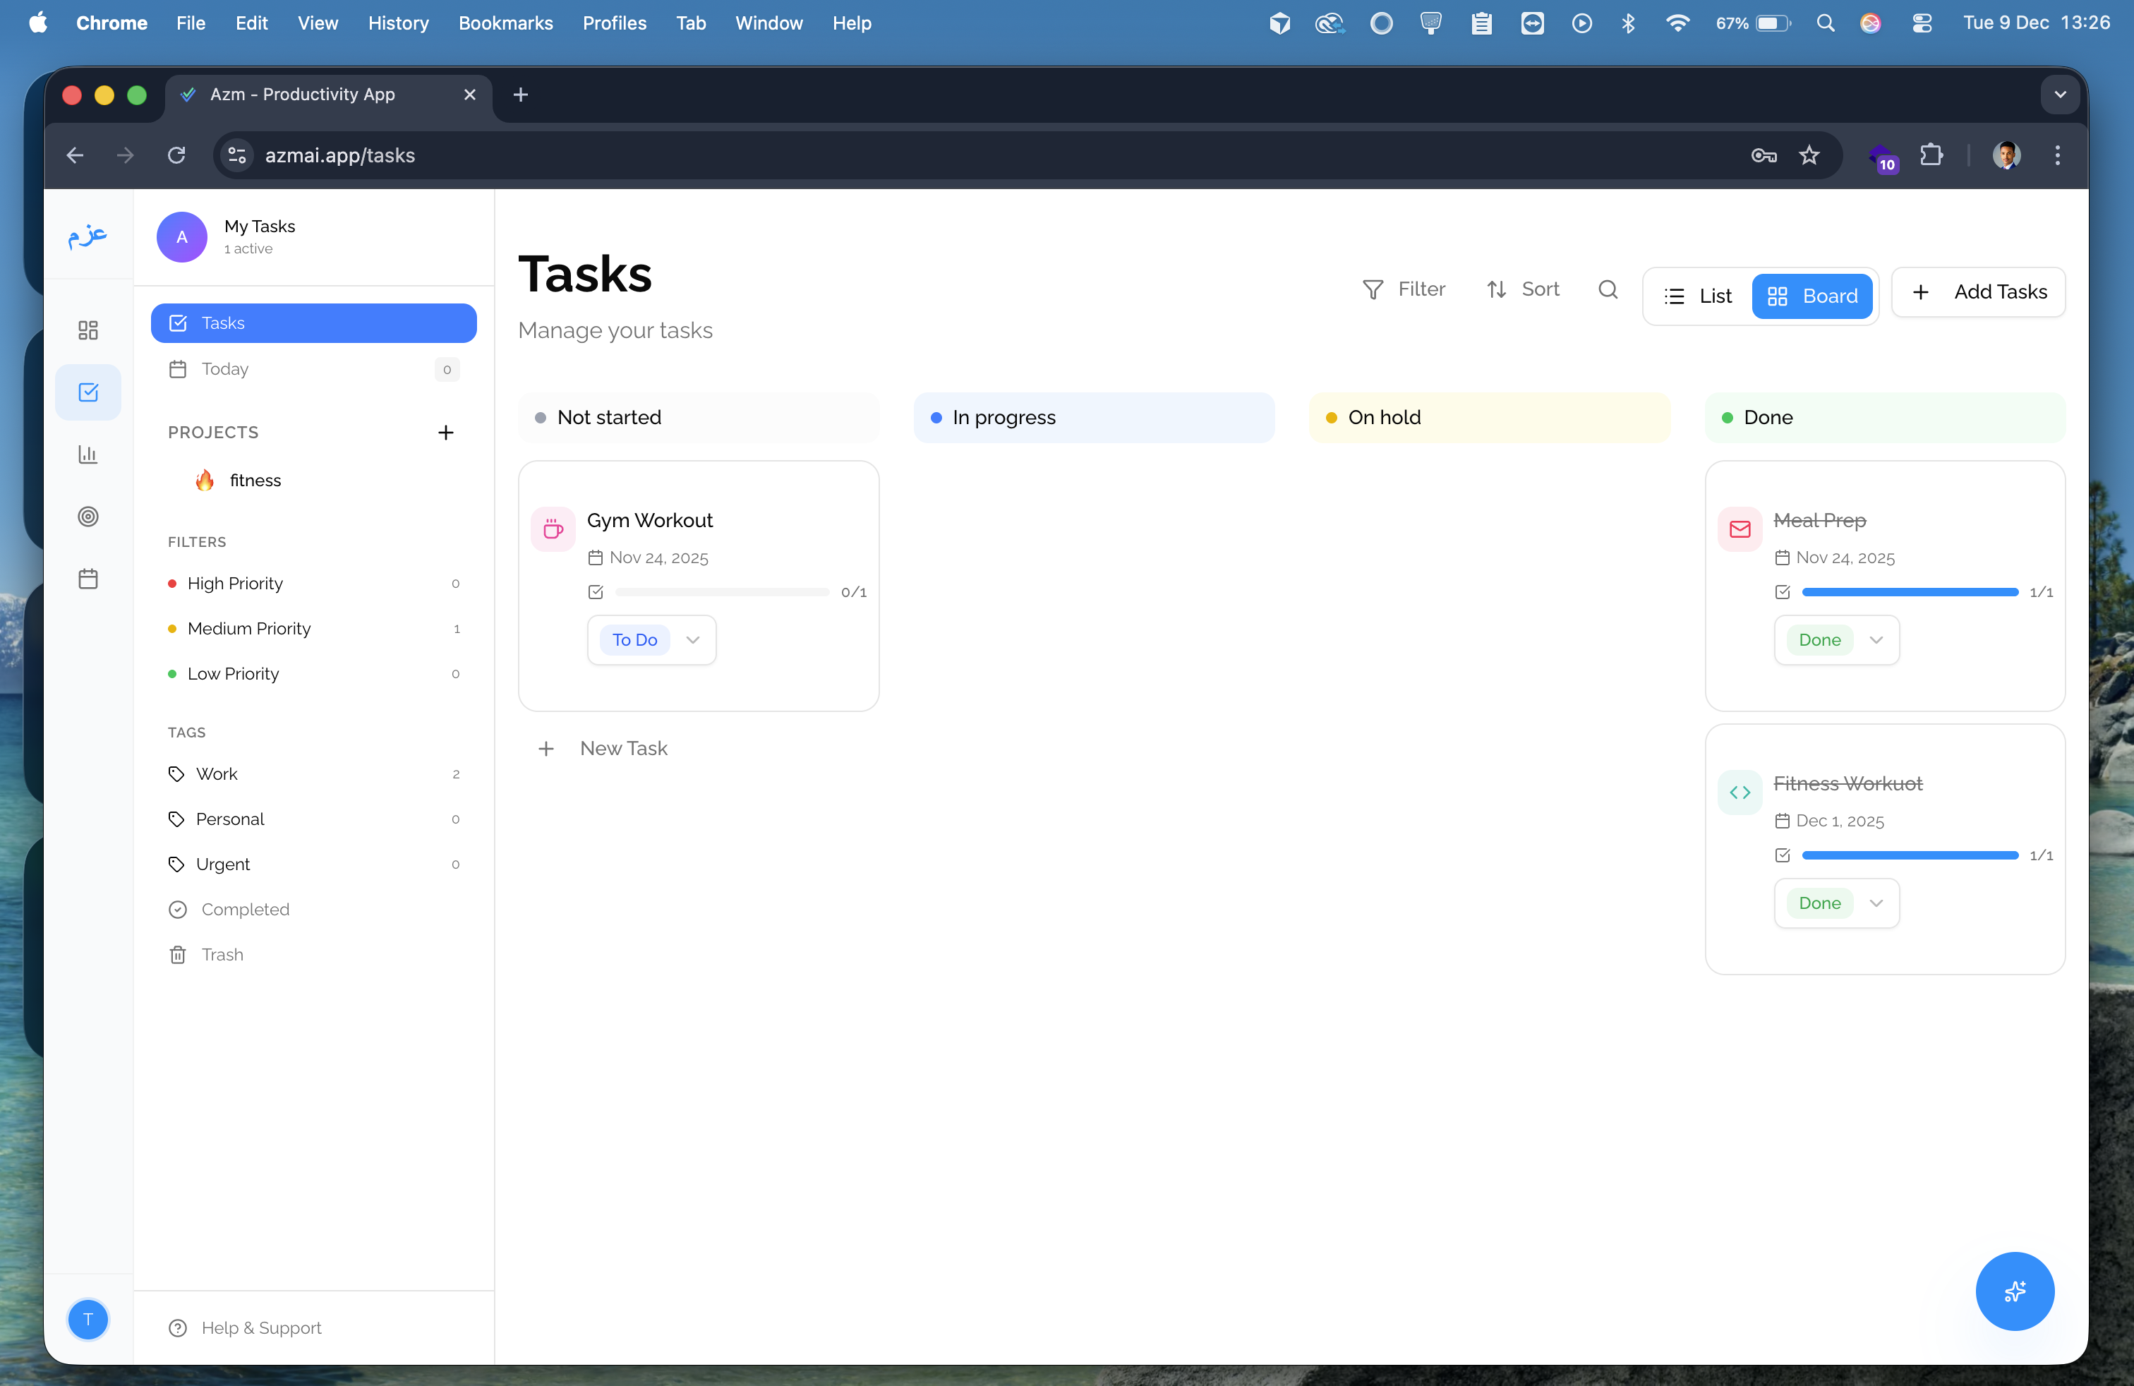Expand Fitness Workuot's Done status dropdown
The height and width of the screenshot is (1386, 2134).
tap(1876, 903)
